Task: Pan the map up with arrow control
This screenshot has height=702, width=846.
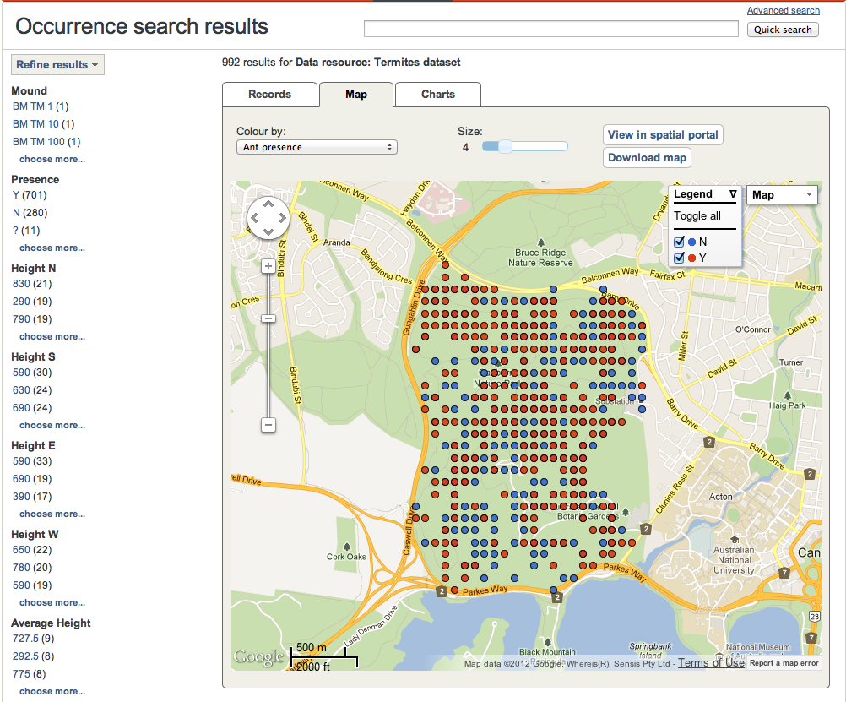Action: pyautogui.click(x=268, y=204)
